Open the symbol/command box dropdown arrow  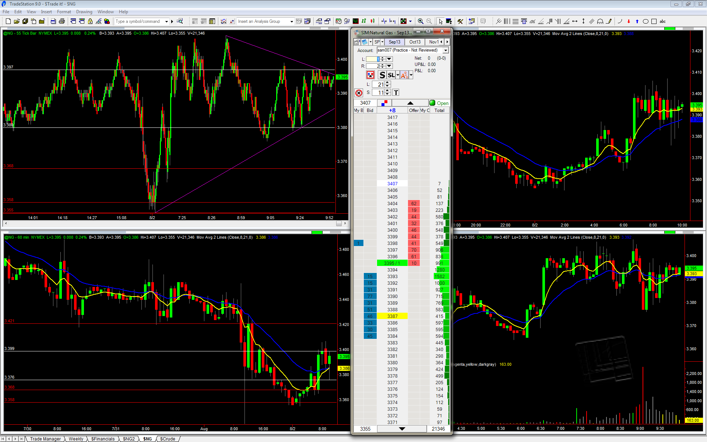166,21
